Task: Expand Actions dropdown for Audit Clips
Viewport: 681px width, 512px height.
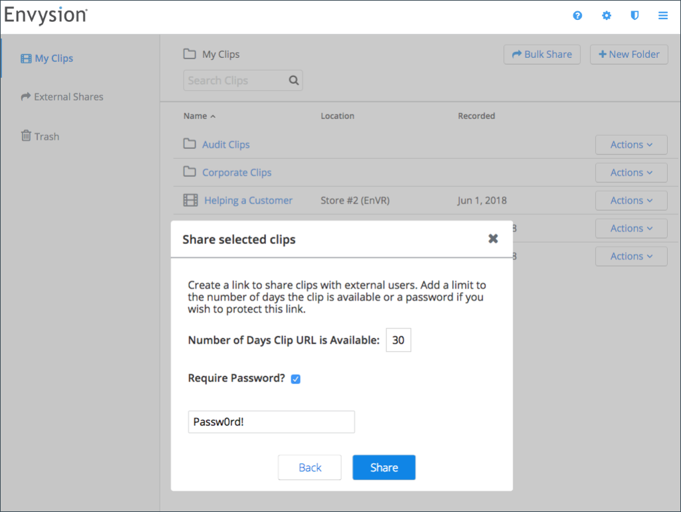Action: pyautogui.click(x=631, y=145)
